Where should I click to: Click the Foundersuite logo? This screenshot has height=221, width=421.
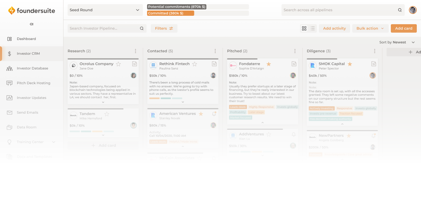(x=32, y=11)
